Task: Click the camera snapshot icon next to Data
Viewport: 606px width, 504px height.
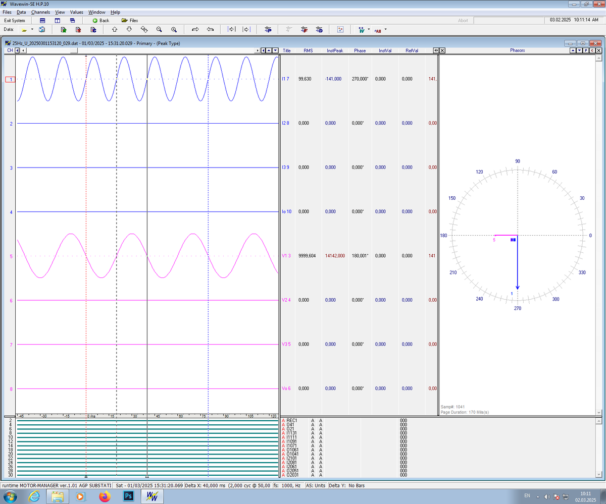Action: tap(41, 29)
